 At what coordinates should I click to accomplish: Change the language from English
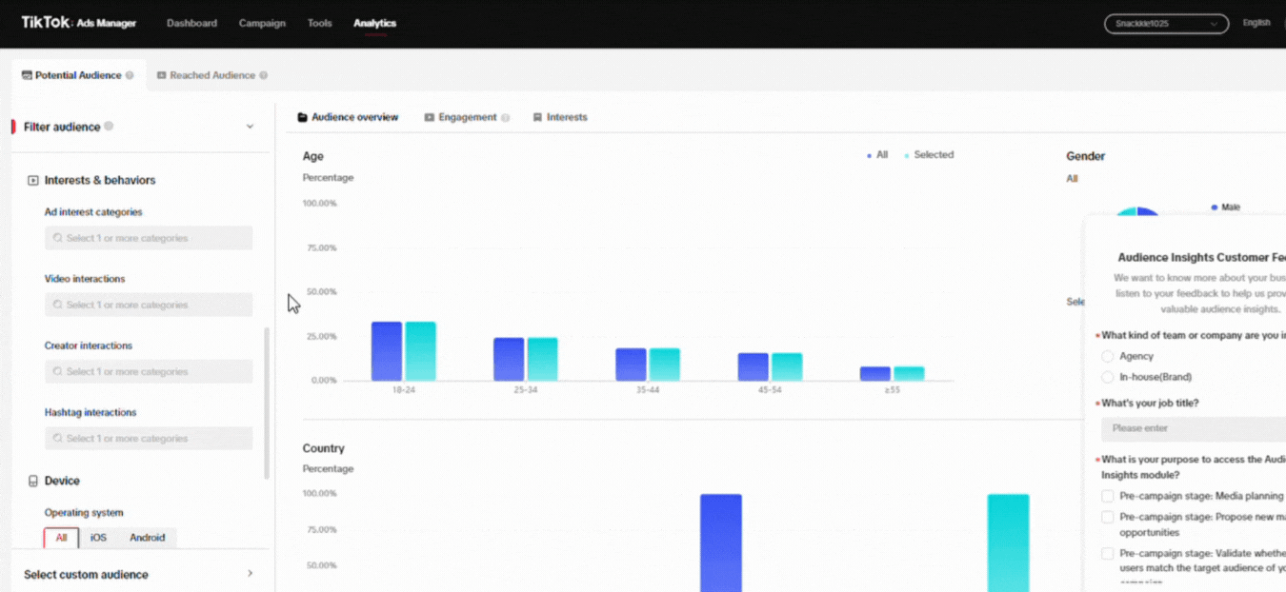pyautogui.click(x=1256, y=23)
